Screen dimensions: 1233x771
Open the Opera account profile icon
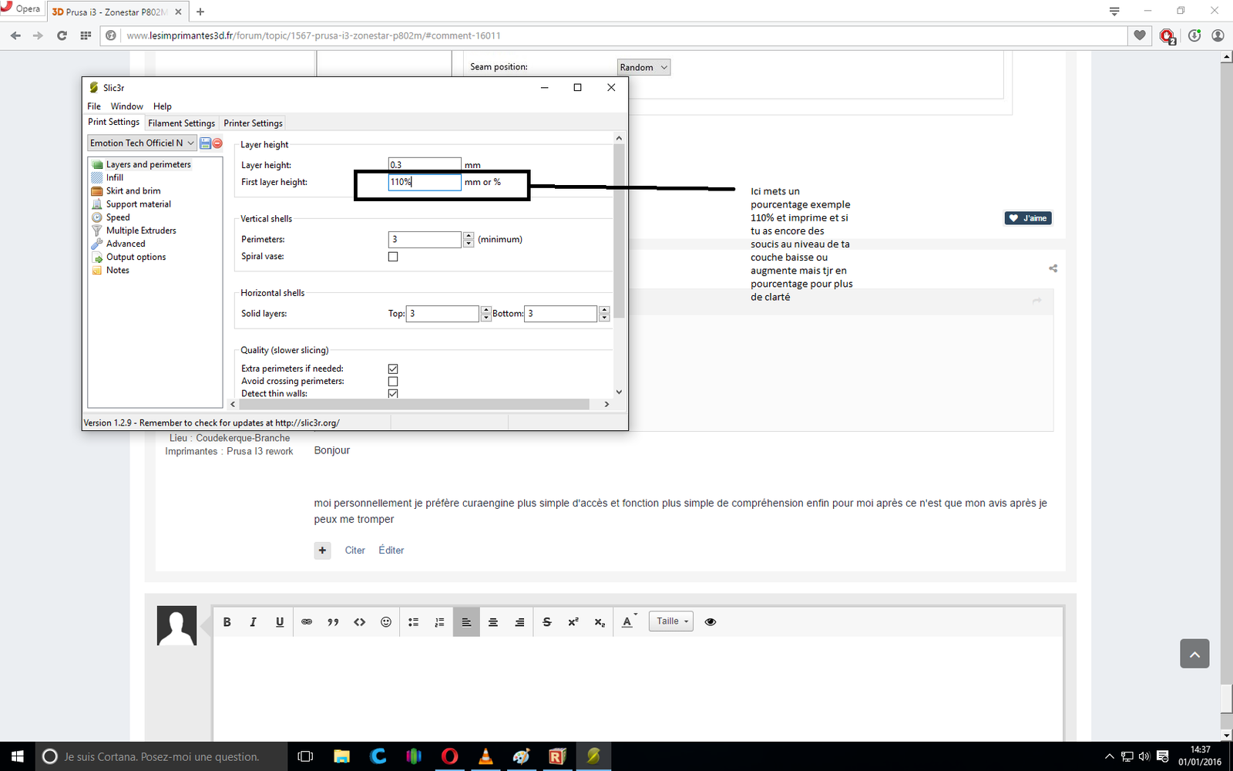(1218, 35)
